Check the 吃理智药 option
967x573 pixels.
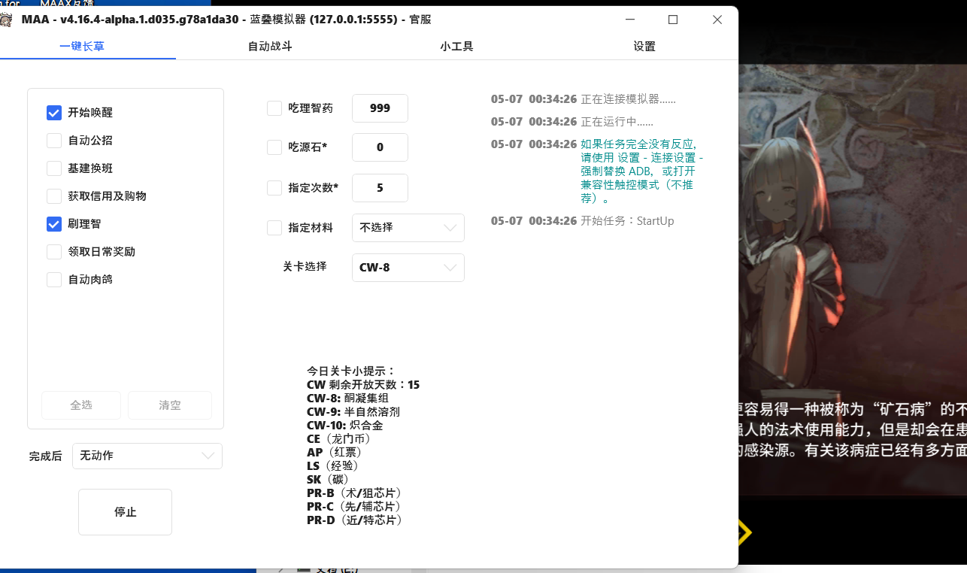(274, 108)
